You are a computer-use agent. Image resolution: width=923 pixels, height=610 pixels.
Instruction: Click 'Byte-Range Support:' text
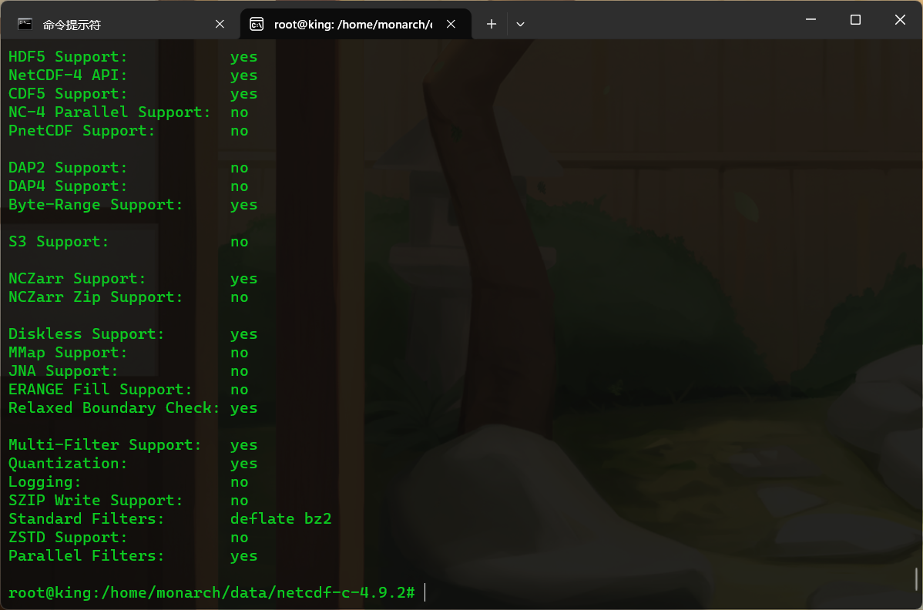(96, 205)
